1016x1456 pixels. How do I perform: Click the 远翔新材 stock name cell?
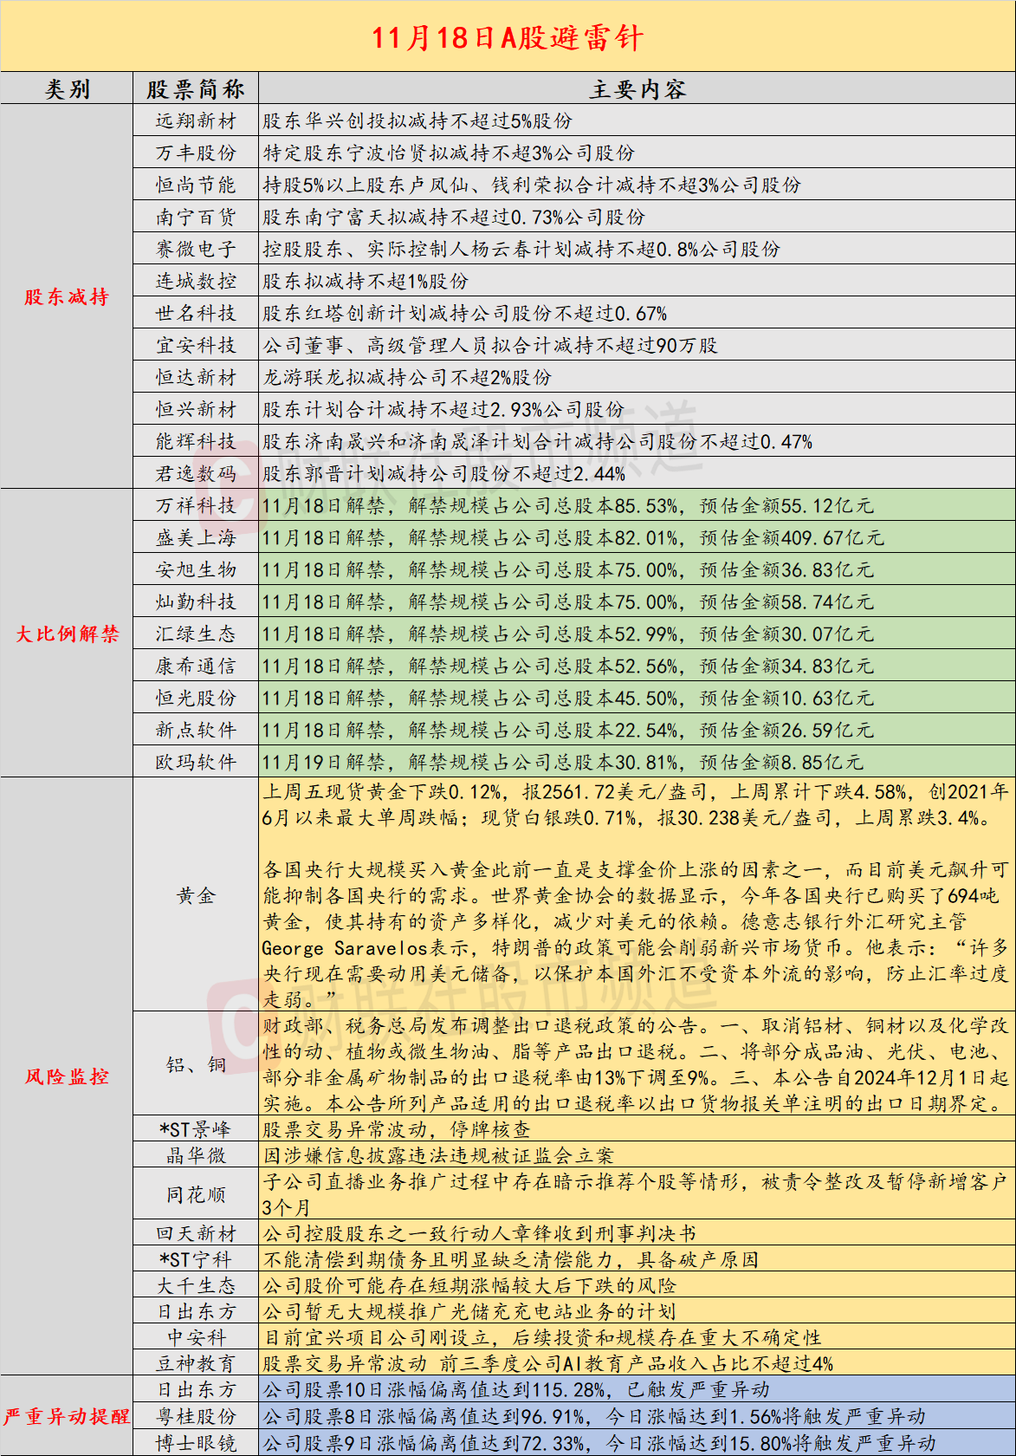click(196, 121)
